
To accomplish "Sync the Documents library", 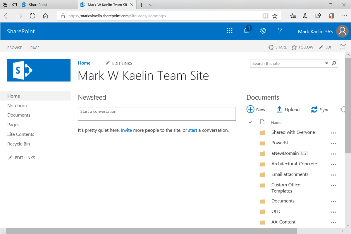I will pyautogui.click(x=320, y=109).
